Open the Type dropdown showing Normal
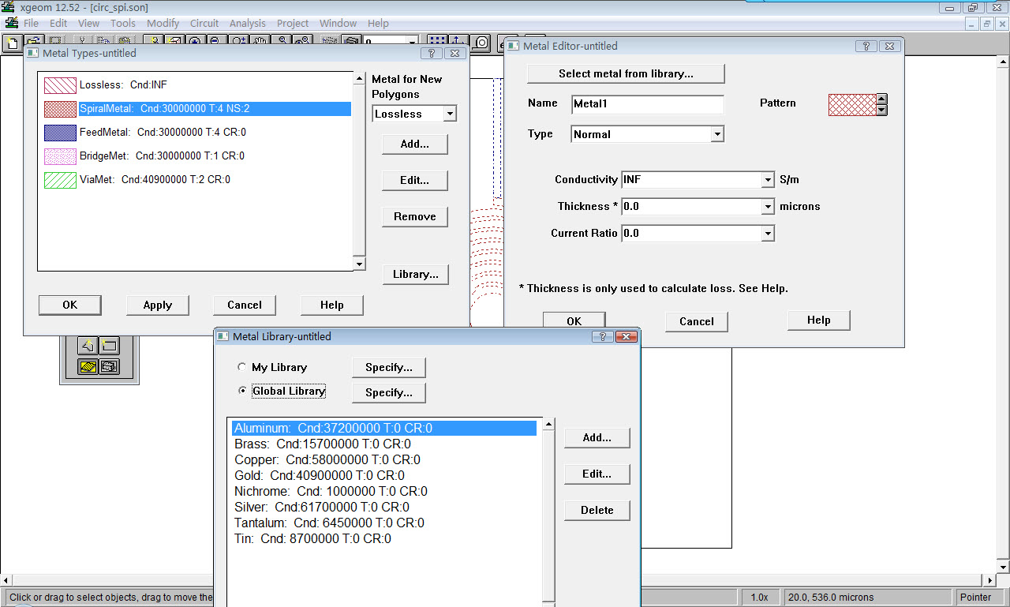 (716, 134)
